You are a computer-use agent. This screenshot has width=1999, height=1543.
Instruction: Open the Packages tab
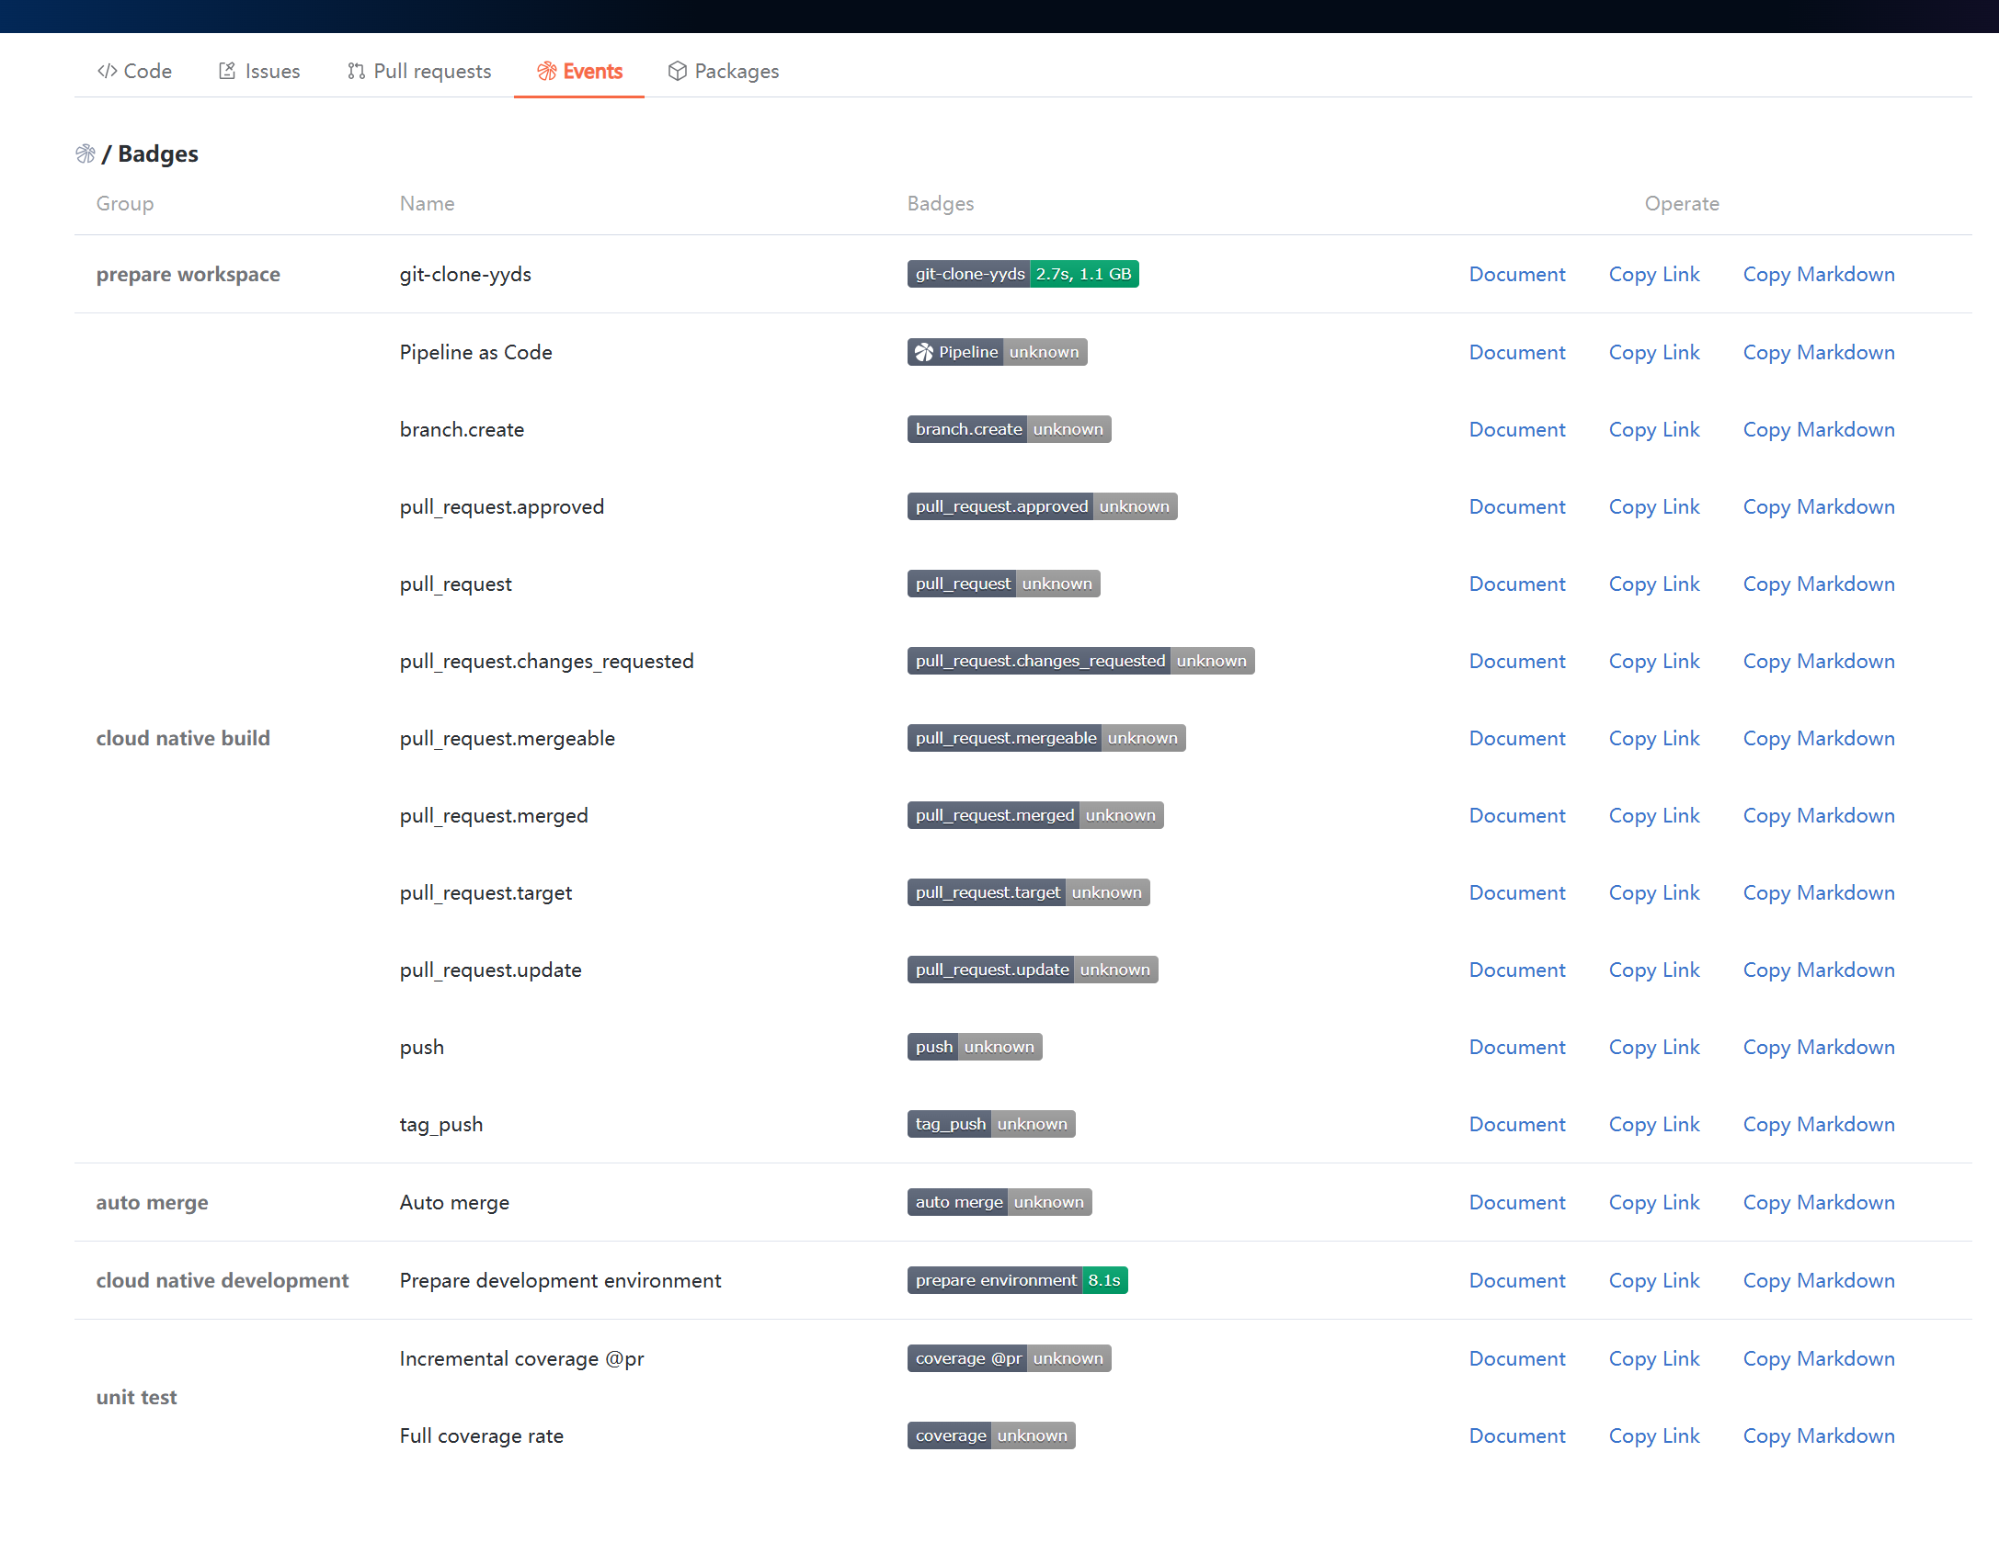[723, 71]
